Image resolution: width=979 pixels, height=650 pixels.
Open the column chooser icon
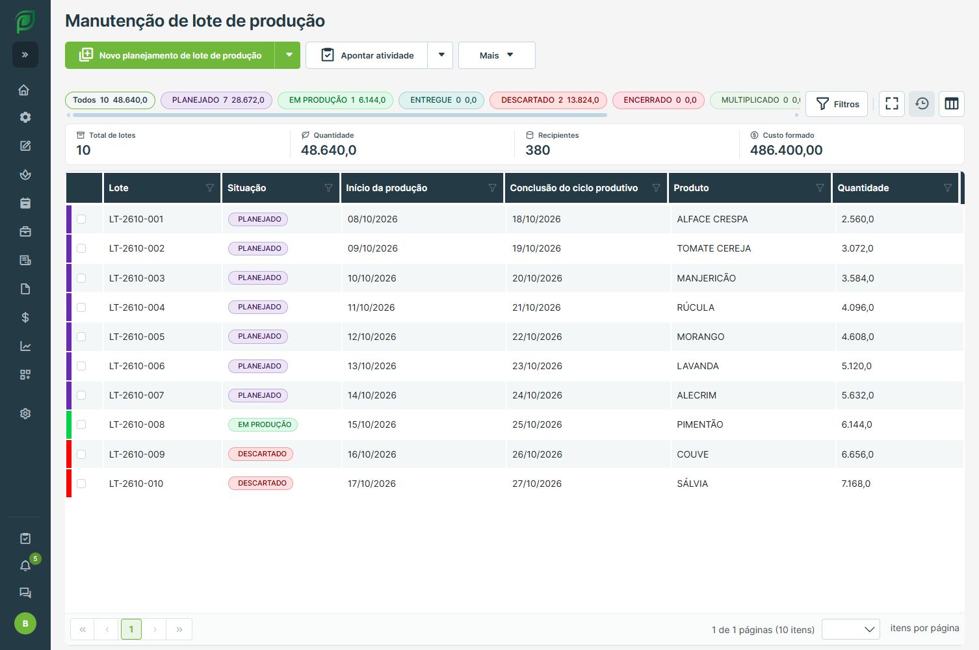[952, 104]
